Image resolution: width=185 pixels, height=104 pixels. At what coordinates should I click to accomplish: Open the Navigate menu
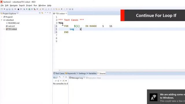14,5
